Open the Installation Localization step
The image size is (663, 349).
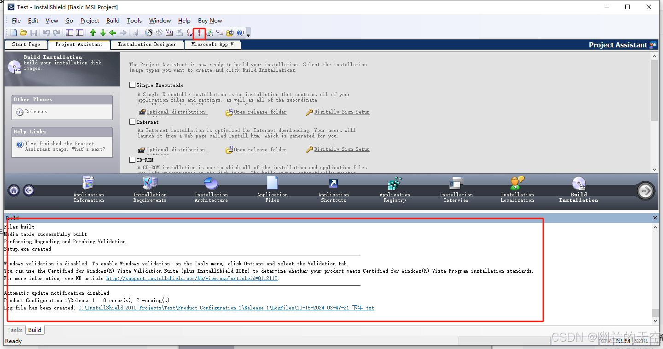(x=518, y=189)
